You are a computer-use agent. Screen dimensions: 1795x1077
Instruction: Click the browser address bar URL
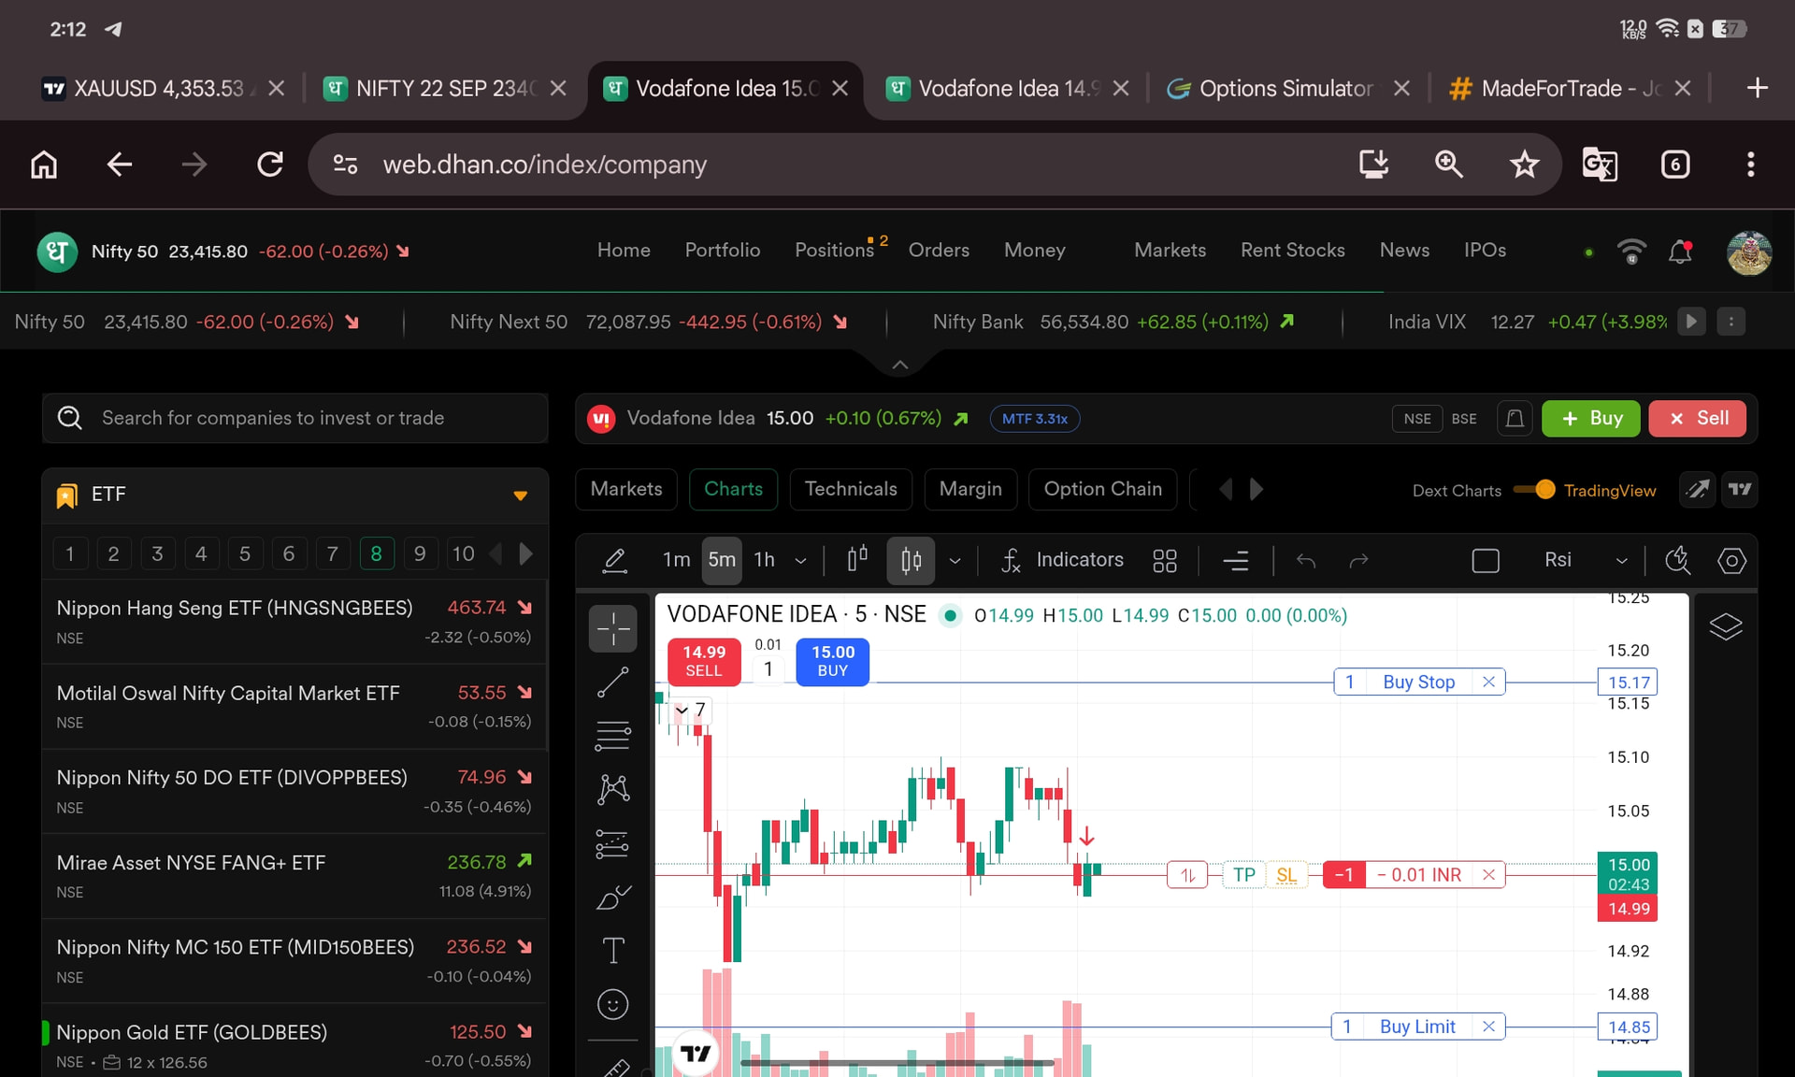click(544, 165)
